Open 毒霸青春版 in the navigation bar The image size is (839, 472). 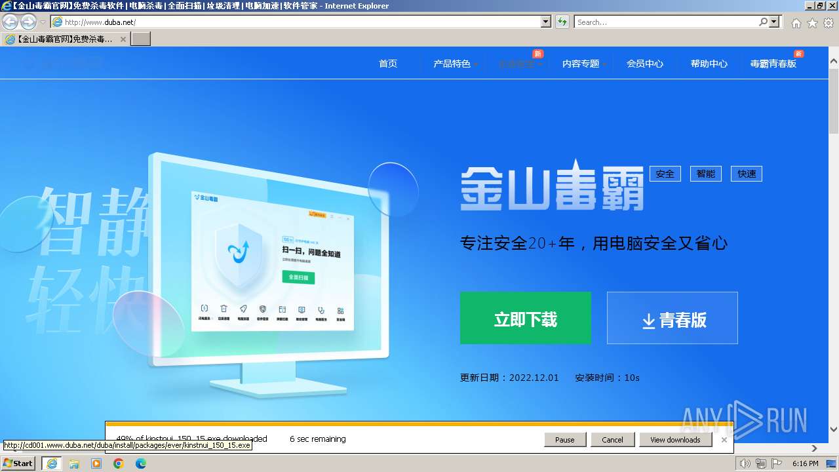pos(773,64)
